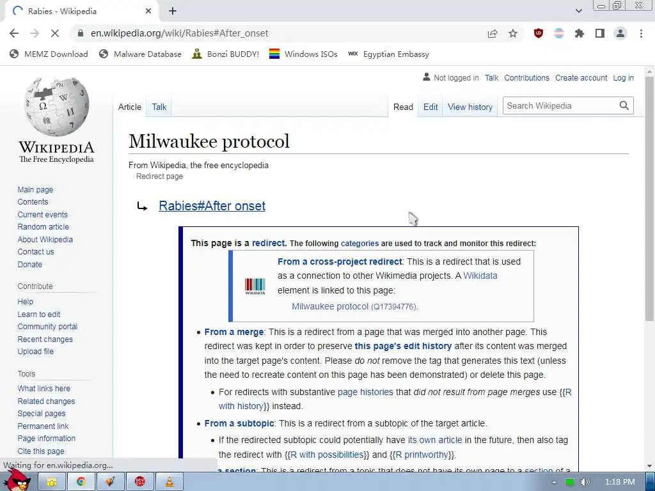Screen dimensions: 655x491
Task: Open the Random article sidebar link
Action: (43, 227)
